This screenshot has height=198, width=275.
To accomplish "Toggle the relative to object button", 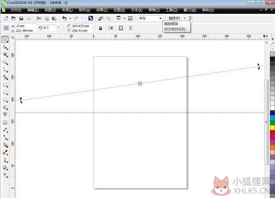I will pos(110,28).
